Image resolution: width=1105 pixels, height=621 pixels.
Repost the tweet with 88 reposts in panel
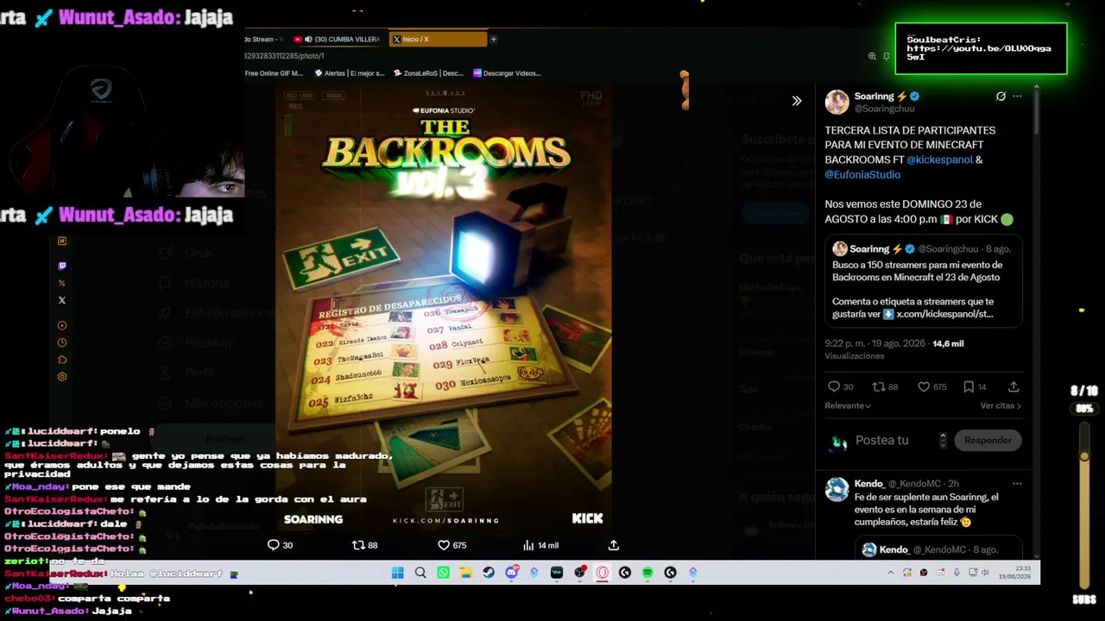coord(879,387)
